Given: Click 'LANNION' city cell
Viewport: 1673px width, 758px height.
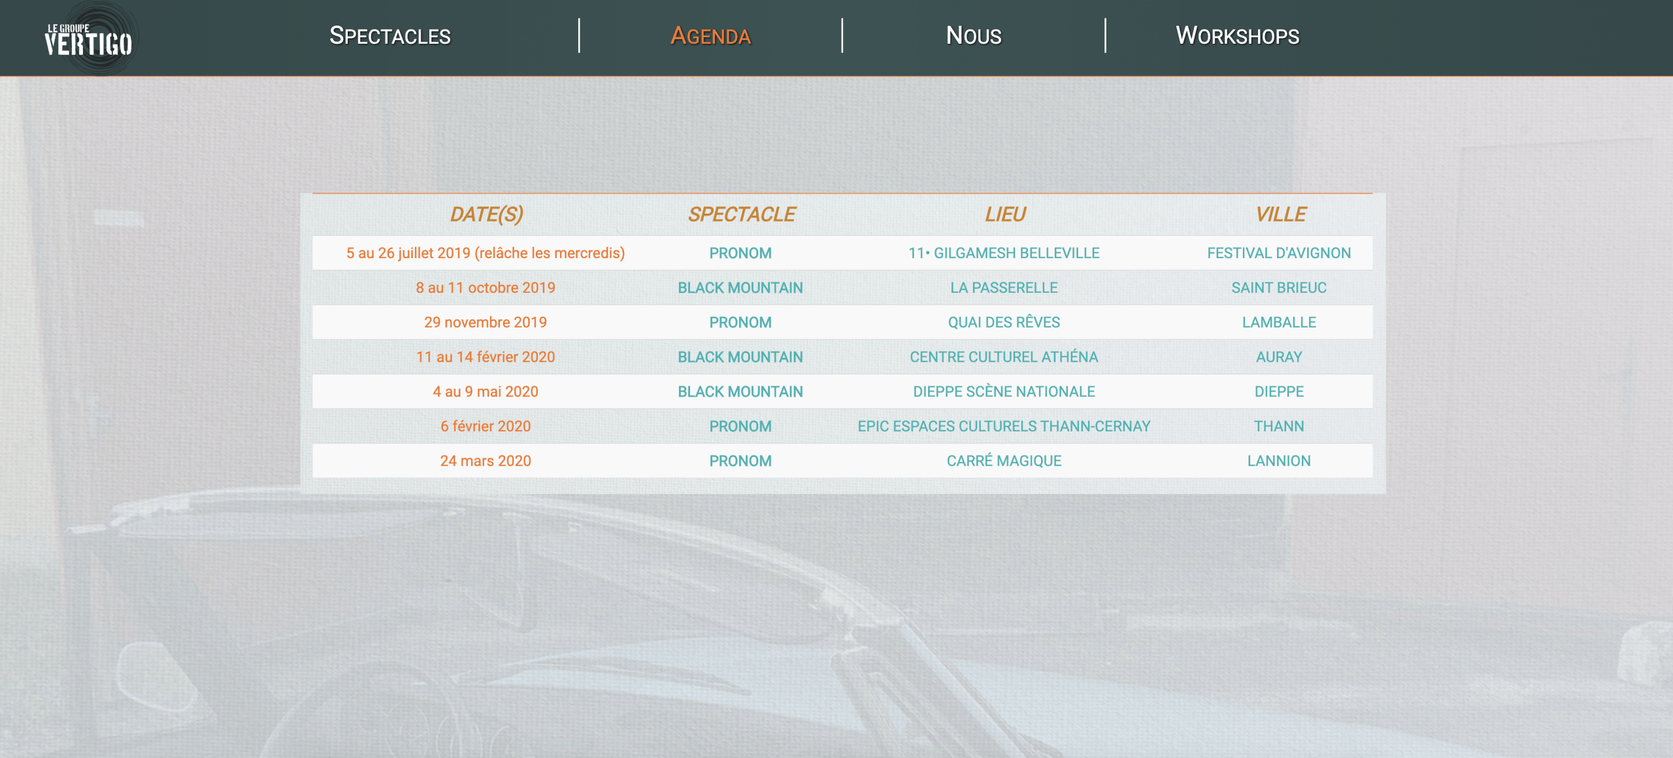Looking at the screenshot, I should pos(1279,461).
